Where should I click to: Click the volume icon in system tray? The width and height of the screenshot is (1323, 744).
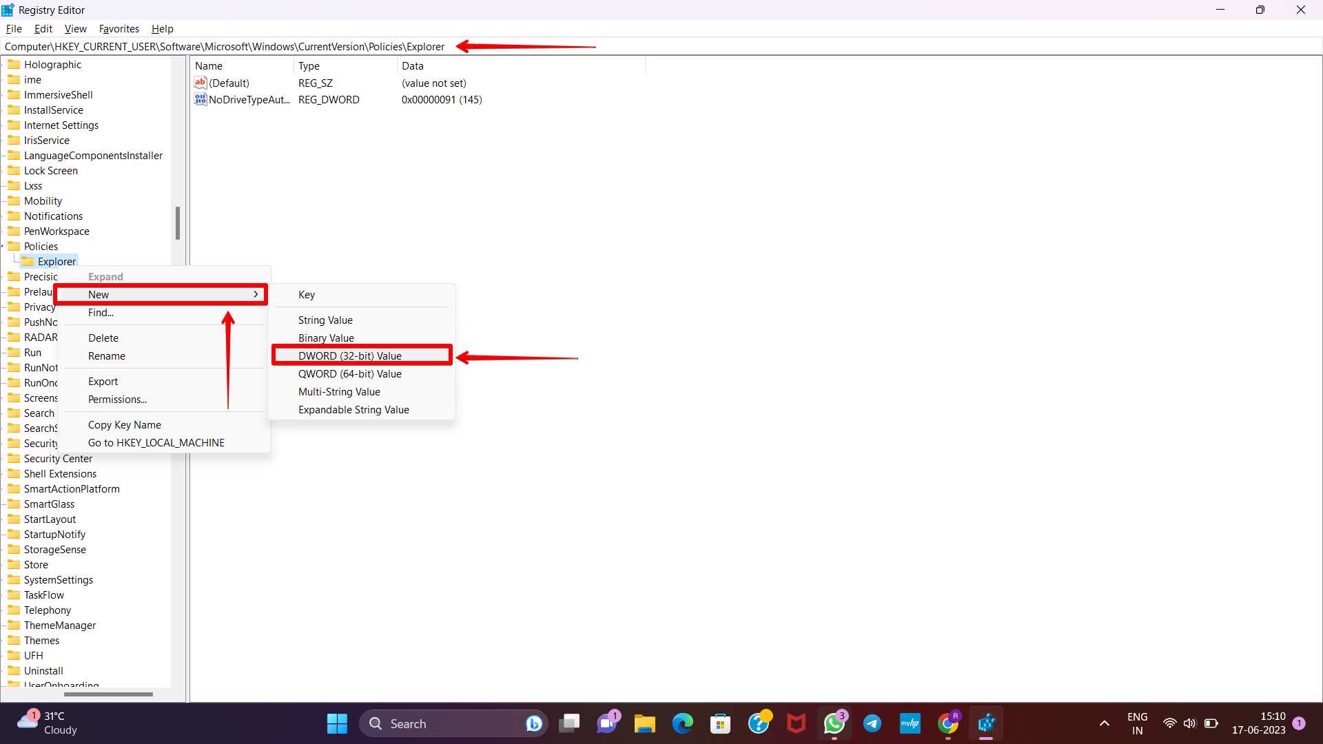1190,723
